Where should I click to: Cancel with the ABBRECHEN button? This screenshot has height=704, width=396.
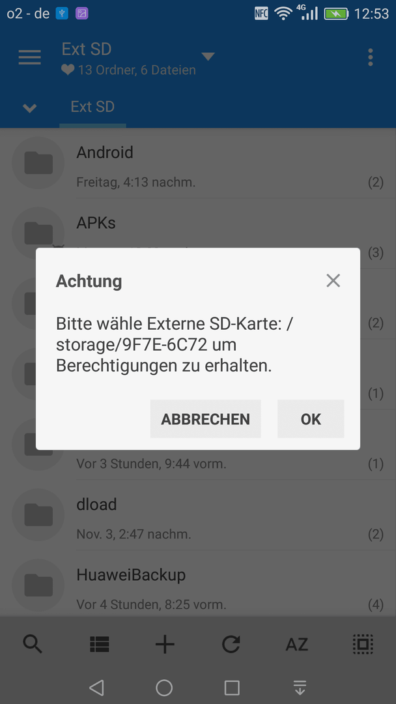205,419
